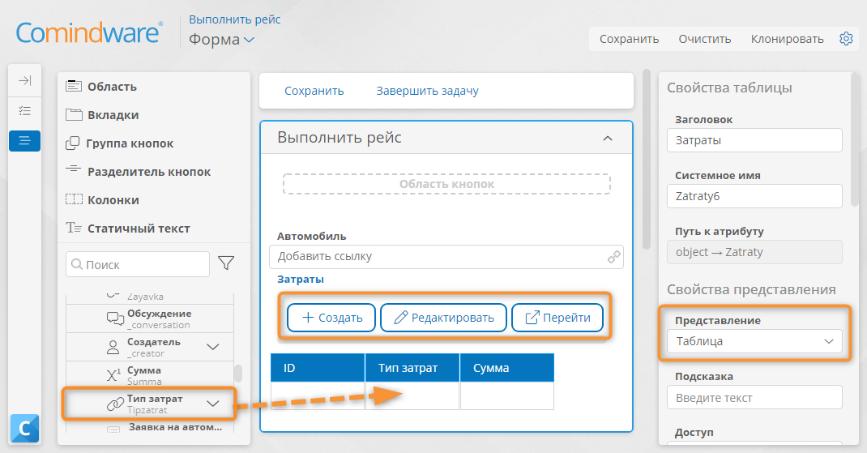Click the Клонировать toolbar item

(x=787, y=39)
